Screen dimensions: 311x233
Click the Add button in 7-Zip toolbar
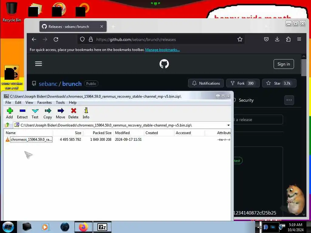pyautogui.click(x=9, y=113)
